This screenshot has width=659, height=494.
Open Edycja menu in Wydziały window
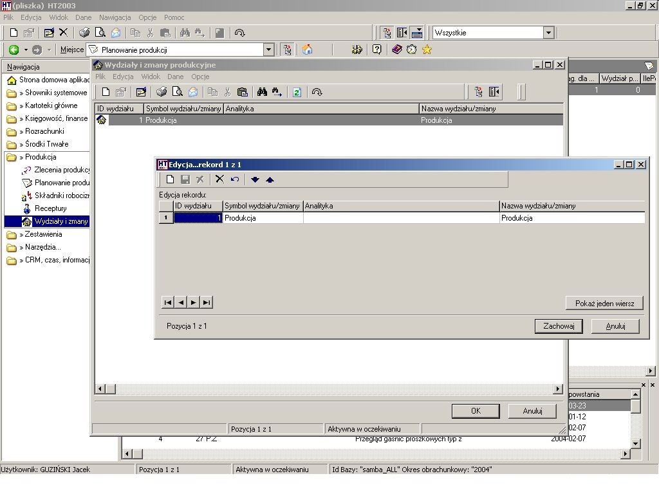click(123, 77)
